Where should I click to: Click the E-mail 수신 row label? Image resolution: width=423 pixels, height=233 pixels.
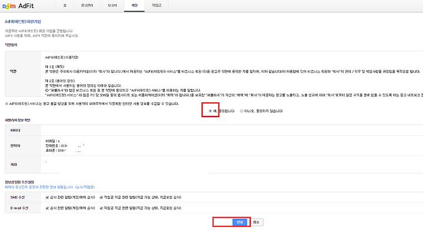(19, 208)
